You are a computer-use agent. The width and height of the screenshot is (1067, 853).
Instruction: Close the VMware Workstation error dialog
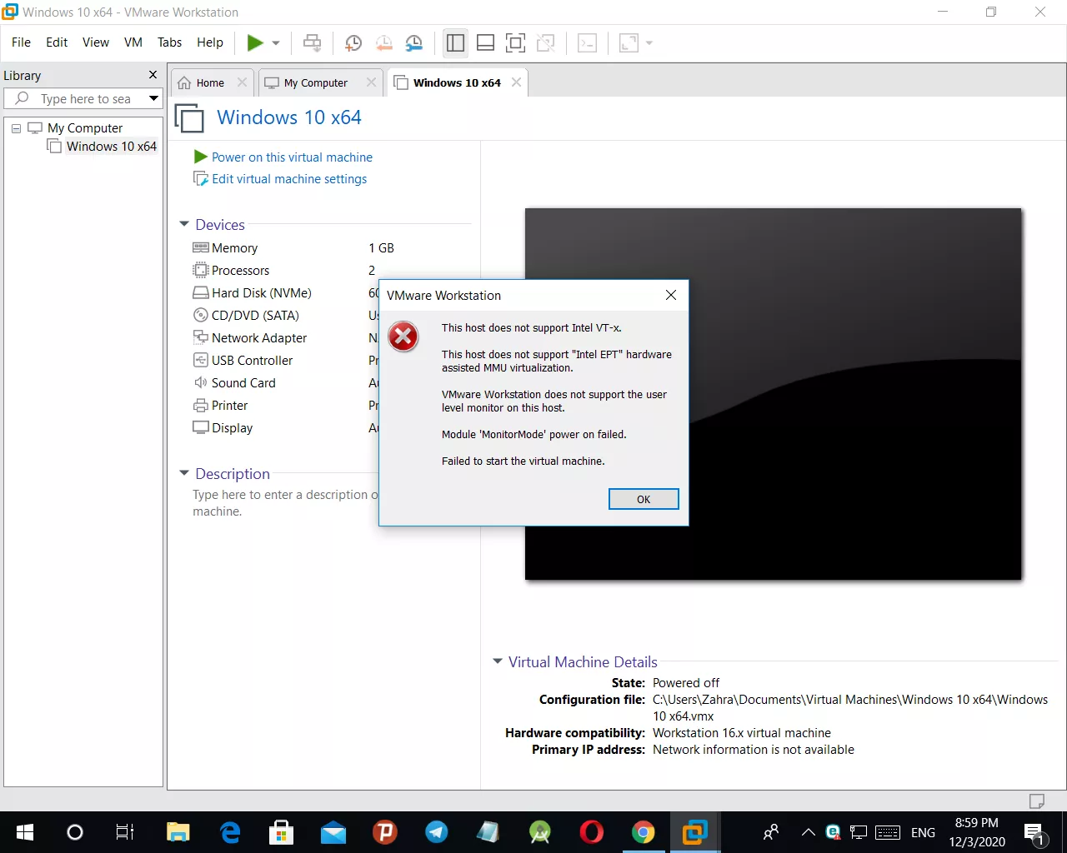[671, 295]
